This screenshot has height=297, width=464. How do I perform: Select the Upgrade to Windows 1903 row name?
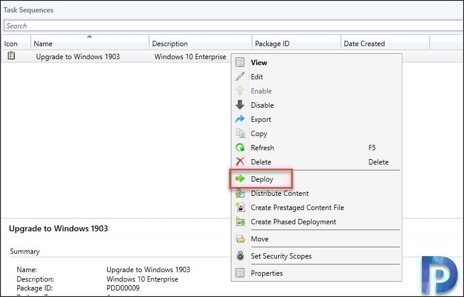(x=78, y=57)
